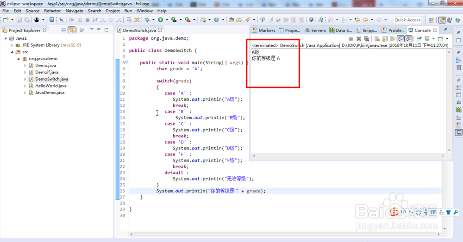The image size is (463, 242).
Task: Click the Open Type icon
Action: pyautogui.click(x=231, y=20)
